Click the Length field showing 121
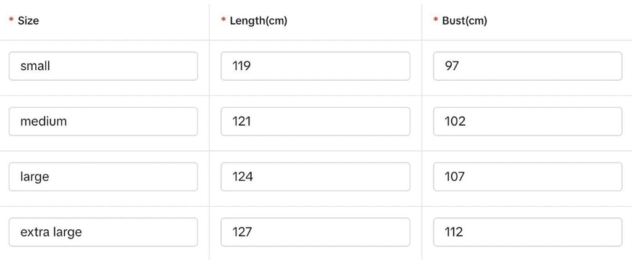The width and height of the screenshot is (632, 276). pos(315,121)
